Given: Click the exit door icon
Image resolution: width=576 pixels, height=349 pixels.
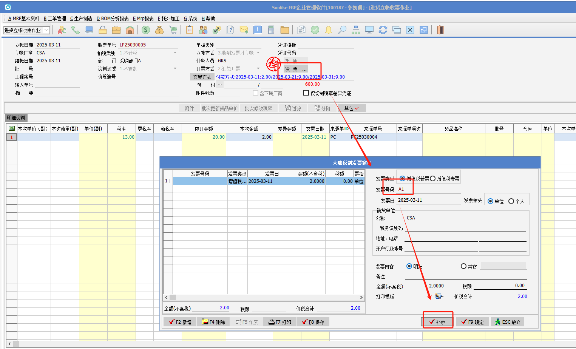Looking at the screenshot, I should pyautogui.click(x=440, y=30).
